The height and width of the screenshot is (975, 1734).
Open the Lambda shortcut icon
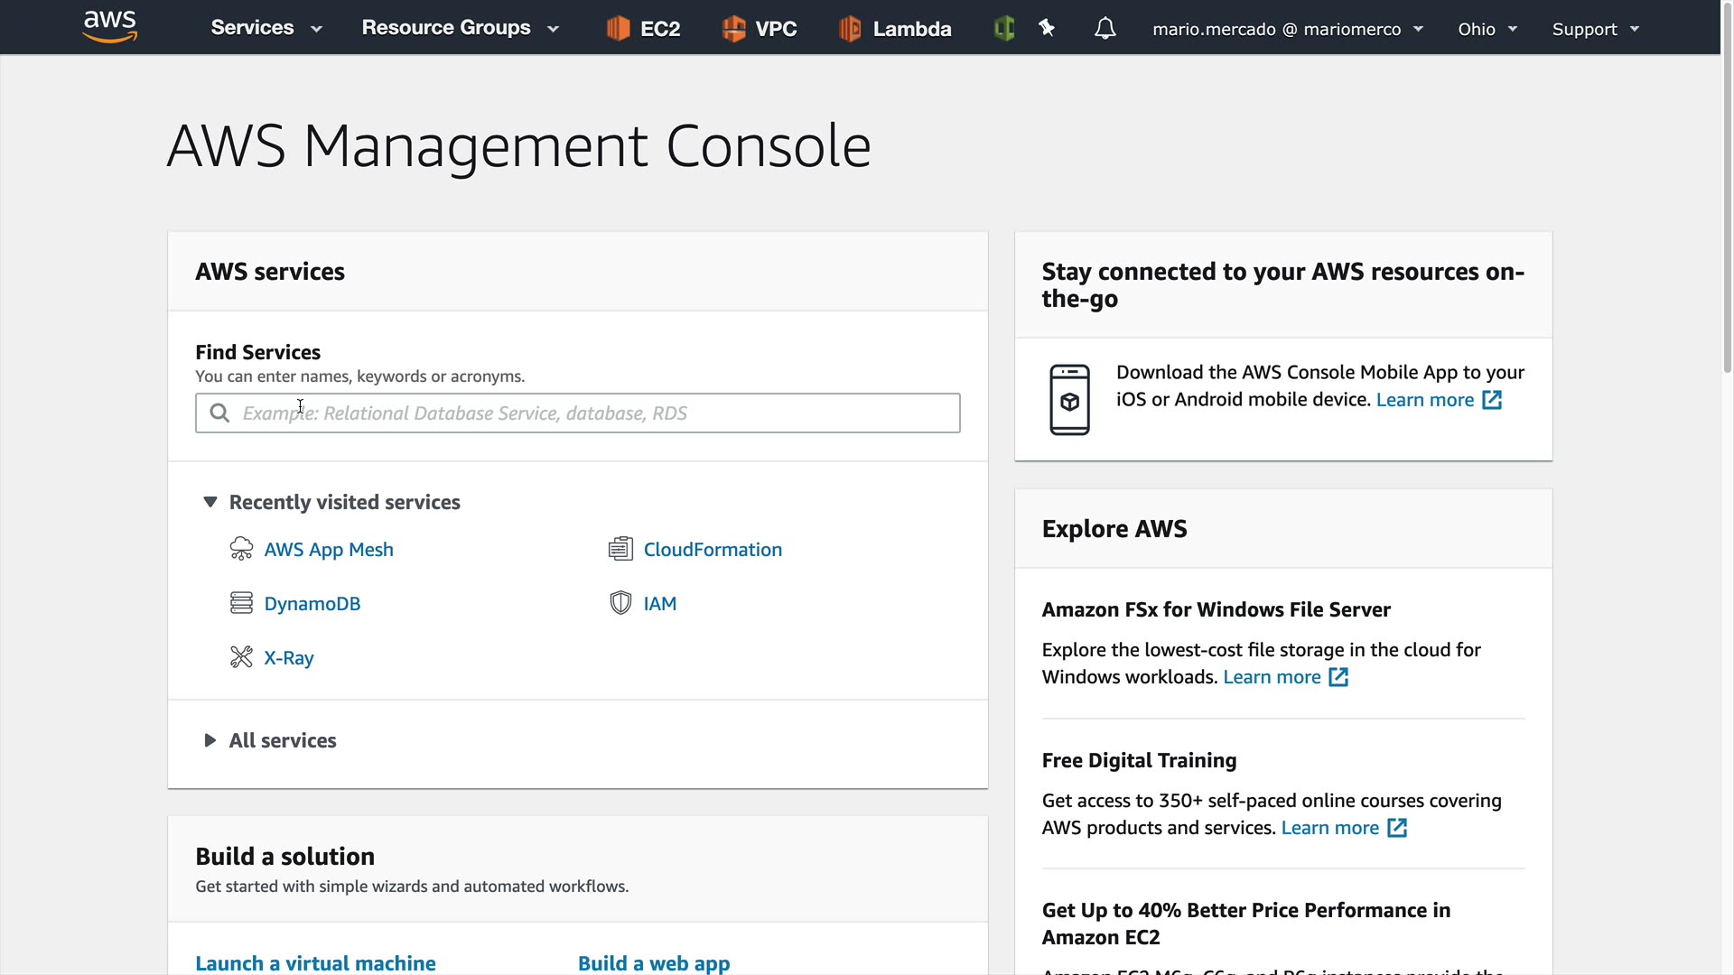point(850,29)
